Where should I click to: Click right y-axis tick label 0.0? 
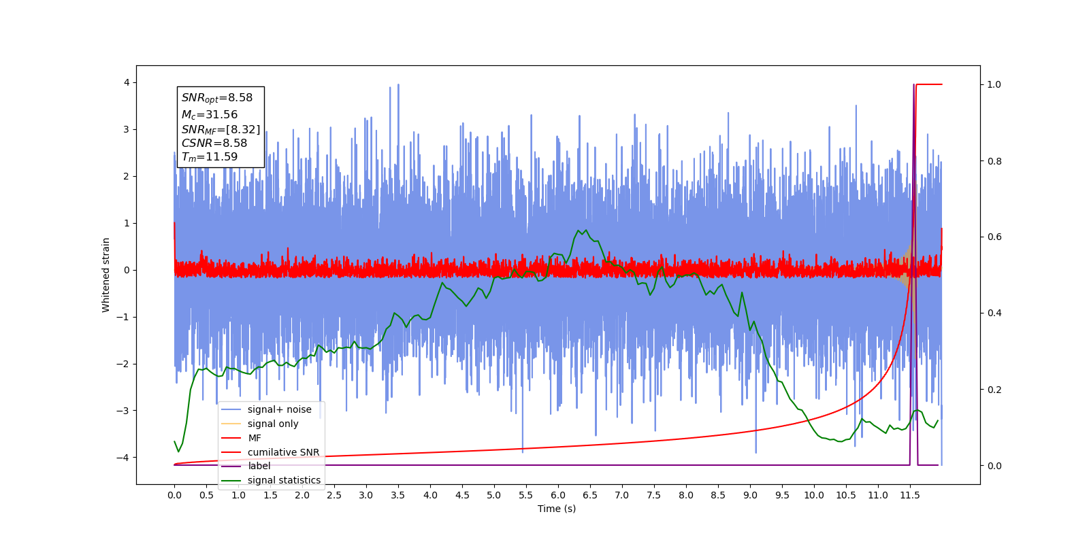994,466
